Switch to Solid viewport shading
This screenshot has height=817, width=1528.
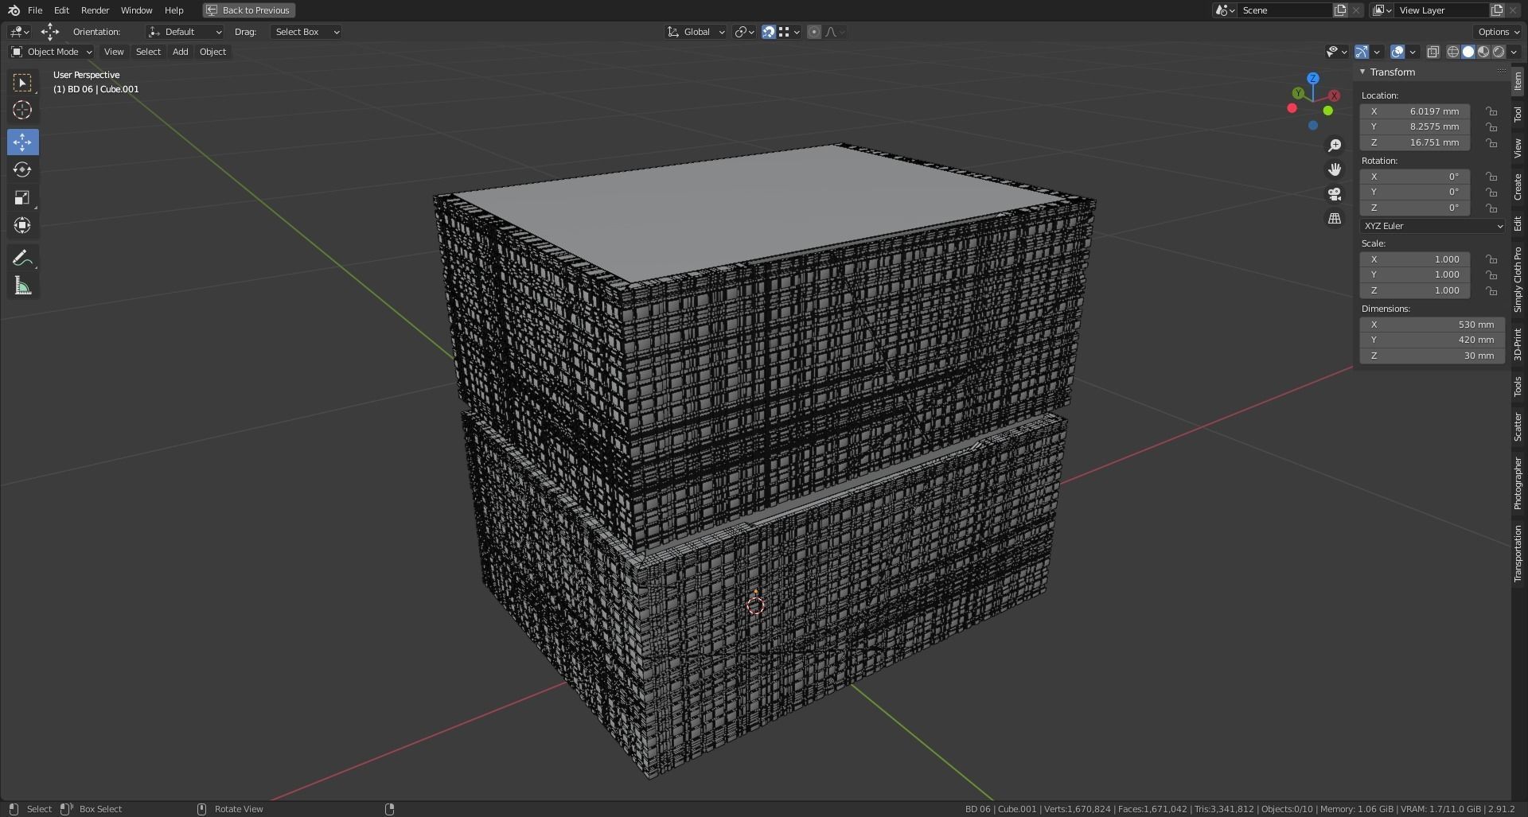tap(1468, 52)
